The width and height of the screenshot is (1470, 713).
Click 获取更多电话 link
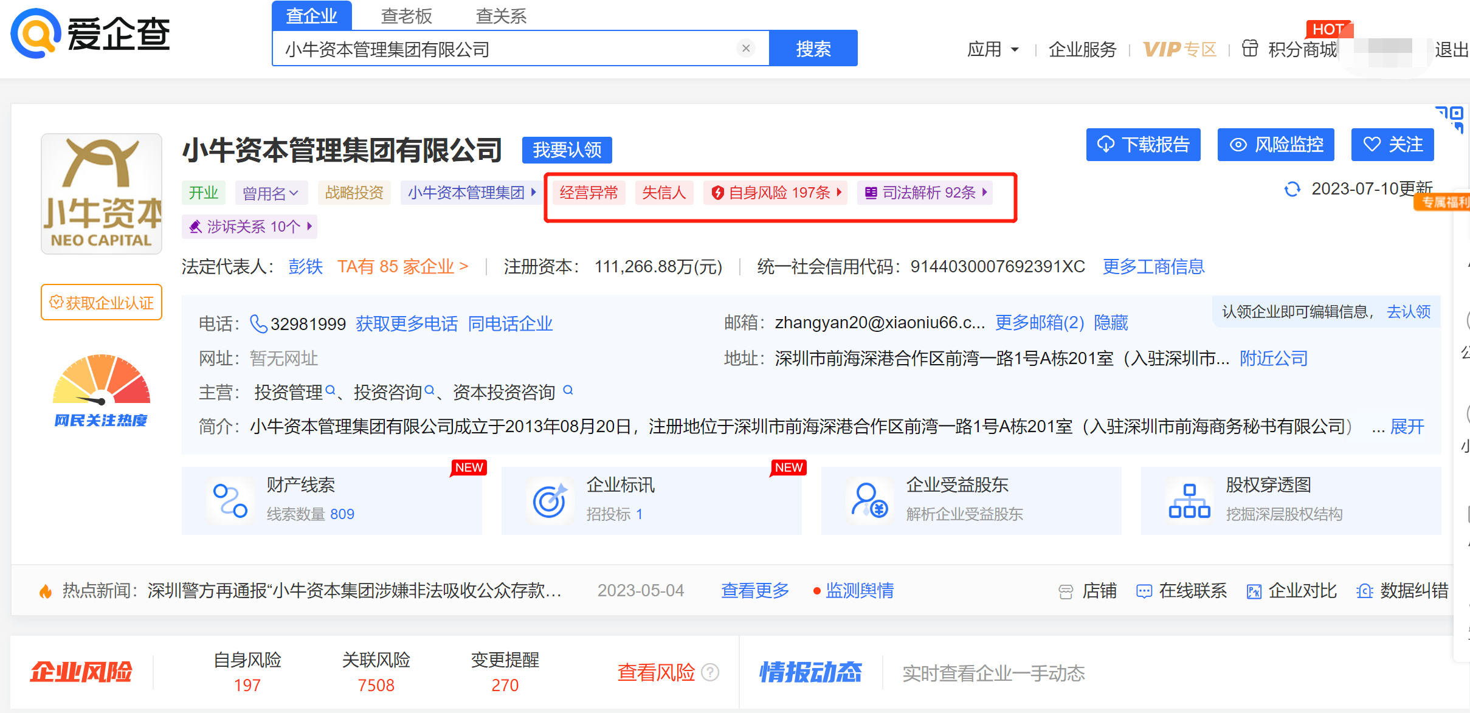407,323
